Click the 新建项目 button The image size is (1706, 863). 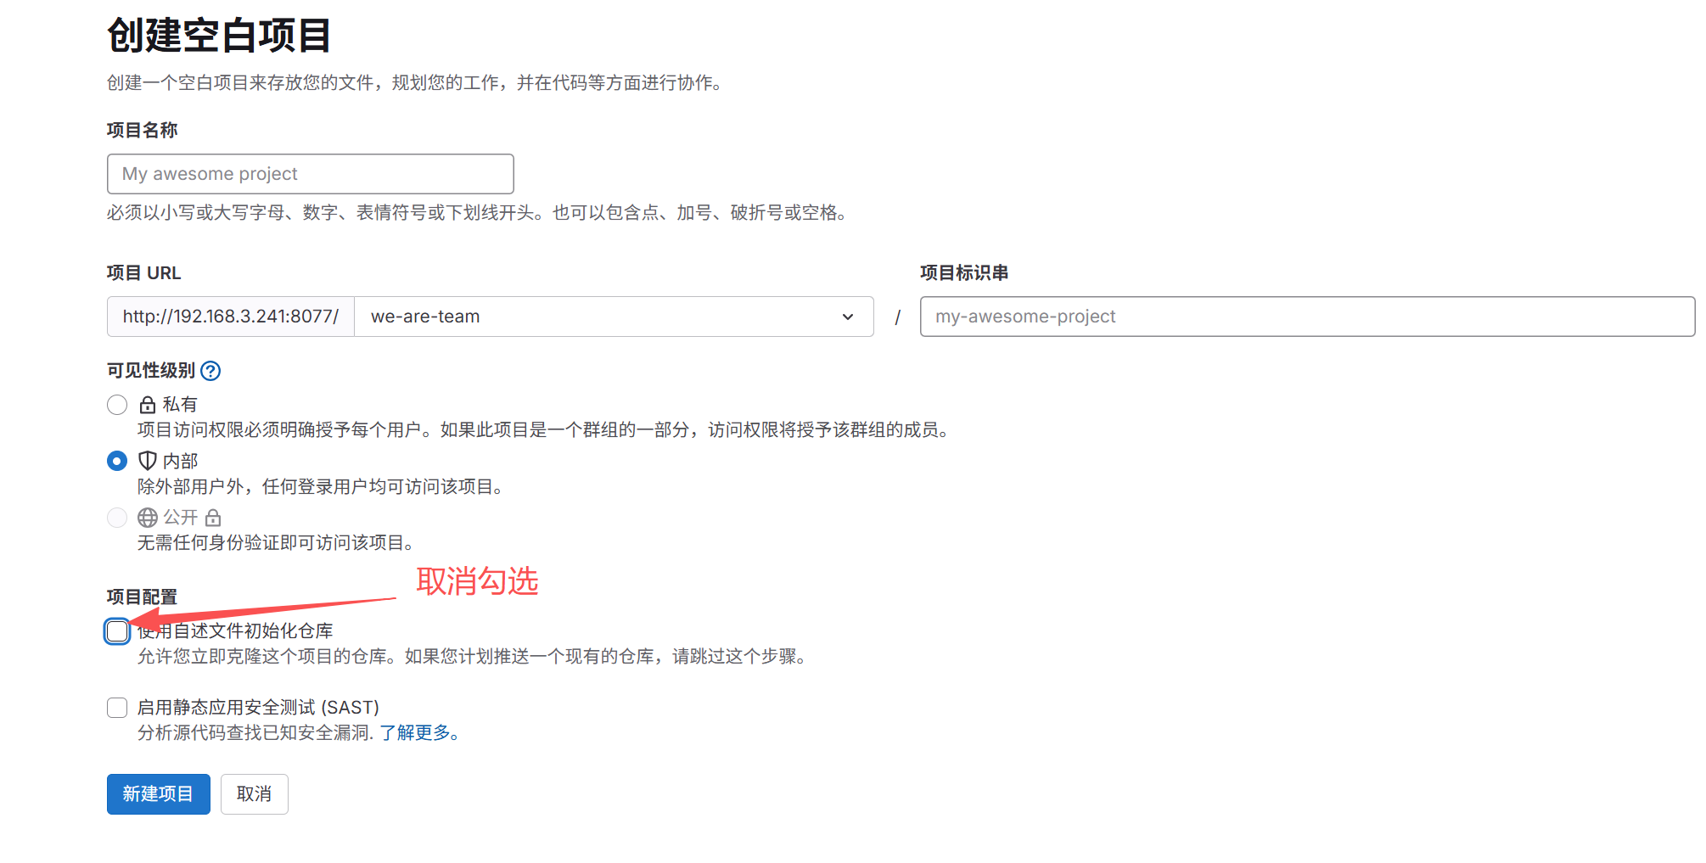click(x=158, y=793)
